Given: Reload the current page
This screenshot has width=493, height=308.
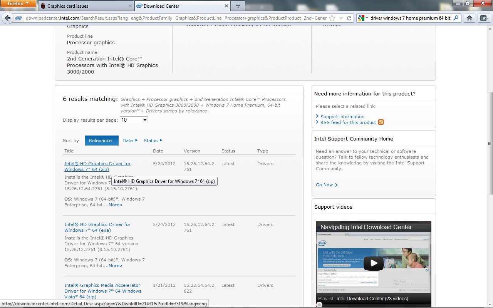Looking at the screenshot, I should [349, 18].
